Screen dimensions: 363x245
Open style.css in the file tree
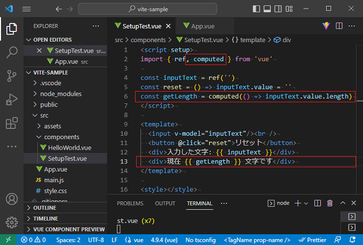pyautogui.click(x=65, y=191)
